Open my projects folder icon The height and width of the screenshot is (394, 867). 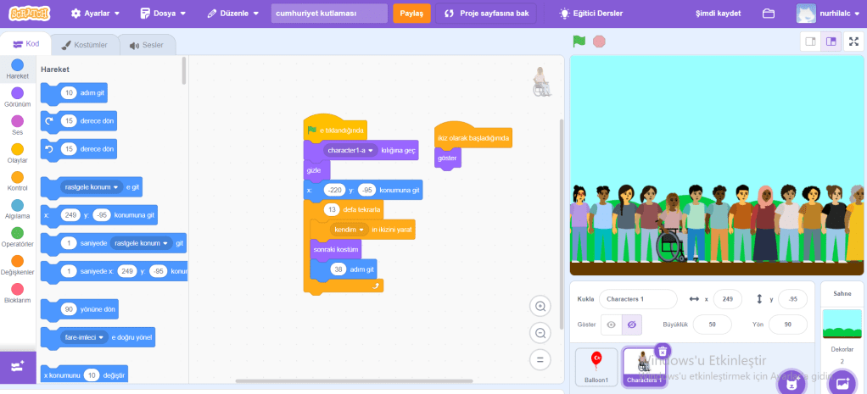[x=769, y=14]
